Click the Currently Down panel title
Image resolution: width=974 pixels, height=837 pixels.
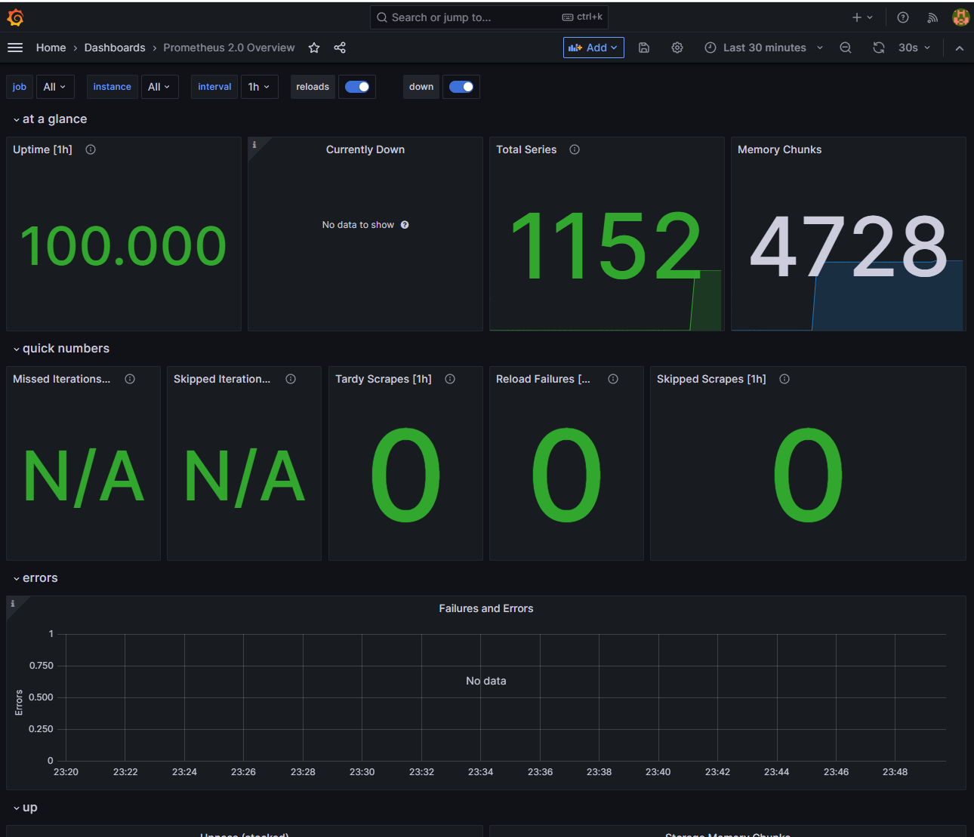click(x=365, y=149)
